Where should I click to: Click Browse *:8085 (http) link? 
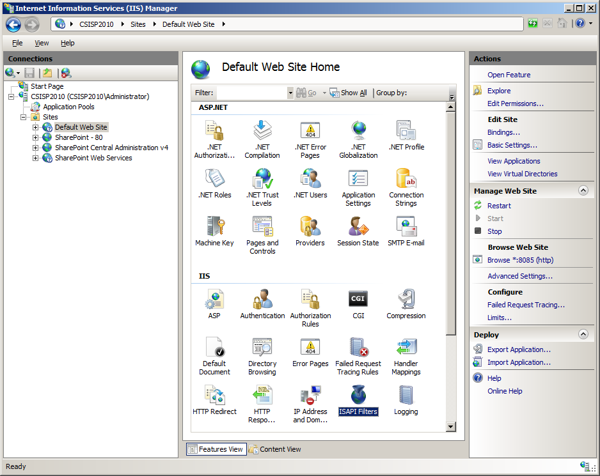[520, 260]
